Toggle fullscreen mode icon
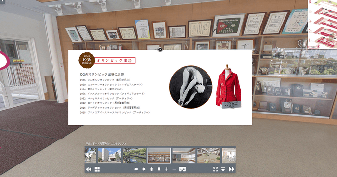Screen dimensions: 337x177 pos(215,169)
